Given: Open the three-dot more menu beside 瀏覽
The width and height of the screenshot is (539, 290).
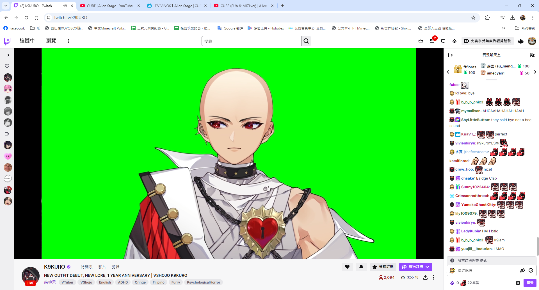Looking at the screenshot, I should [68, 41].
